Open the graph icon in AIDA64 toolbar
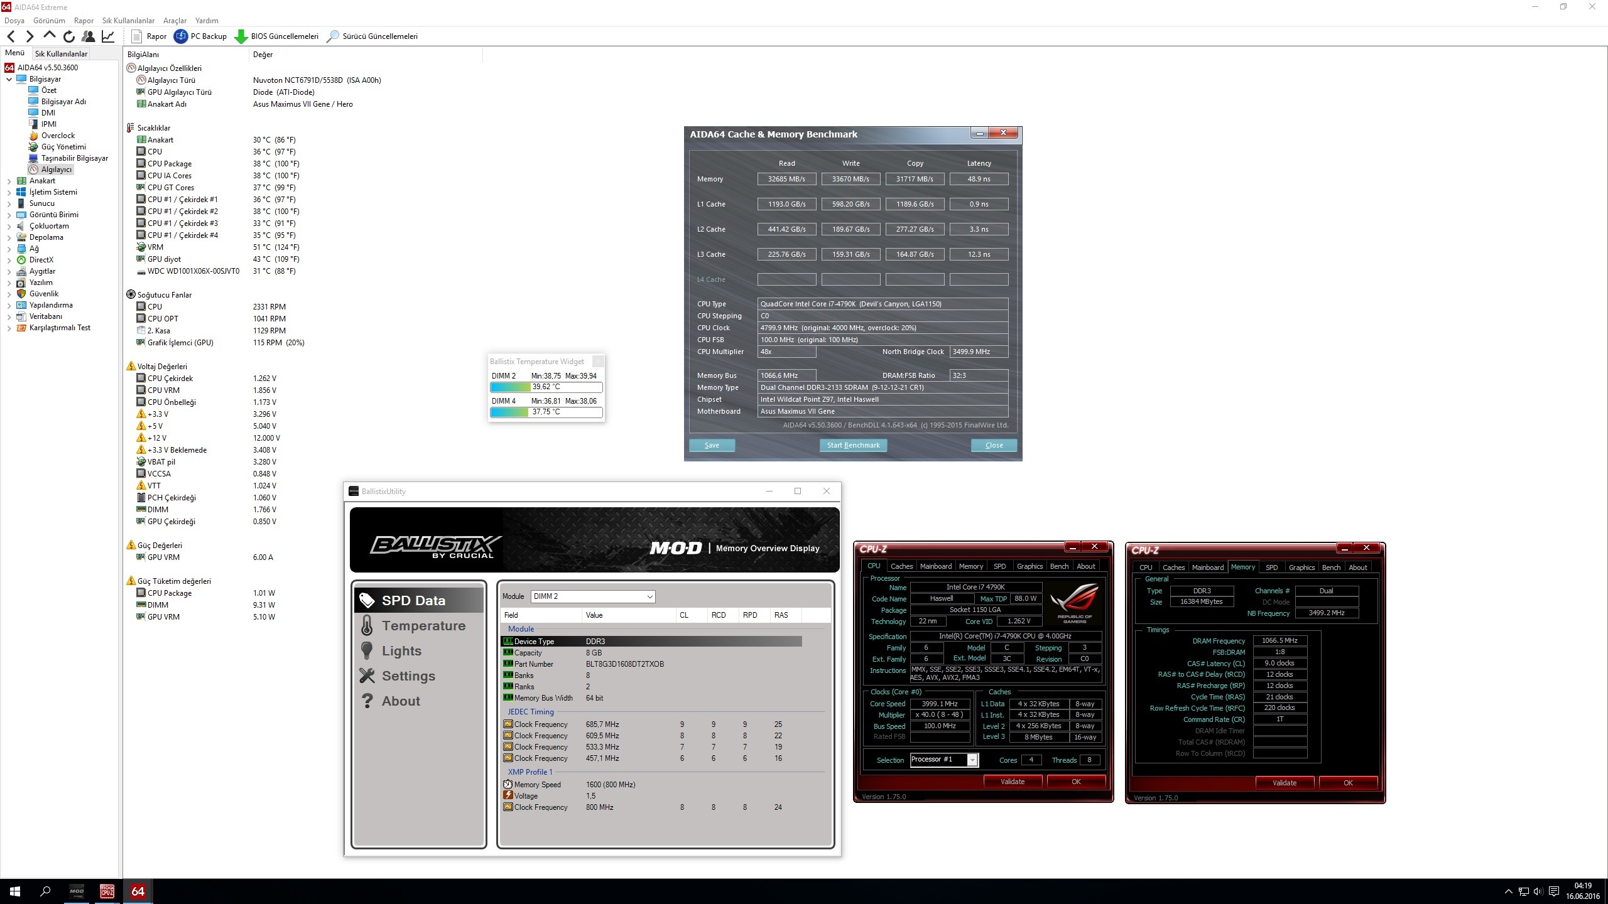 [108, 36]
